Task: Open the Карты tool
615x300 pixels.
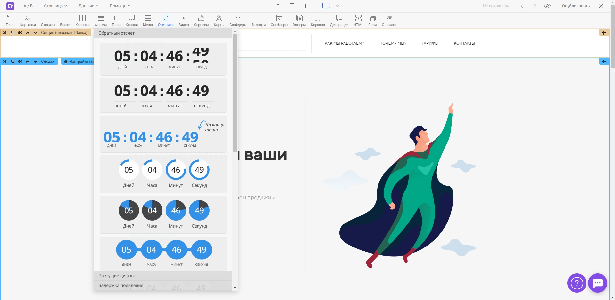Action: coord(219,20)
